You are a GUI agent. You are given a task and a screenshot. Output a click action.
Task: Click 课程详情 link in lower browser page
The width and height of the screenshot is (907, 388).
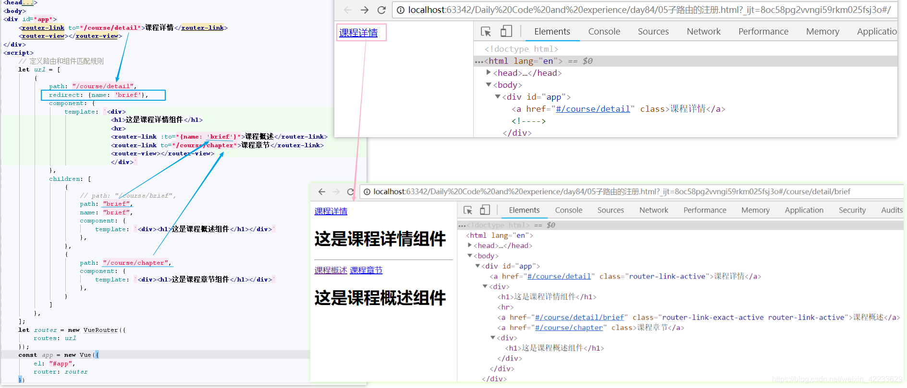coord(331,211)
